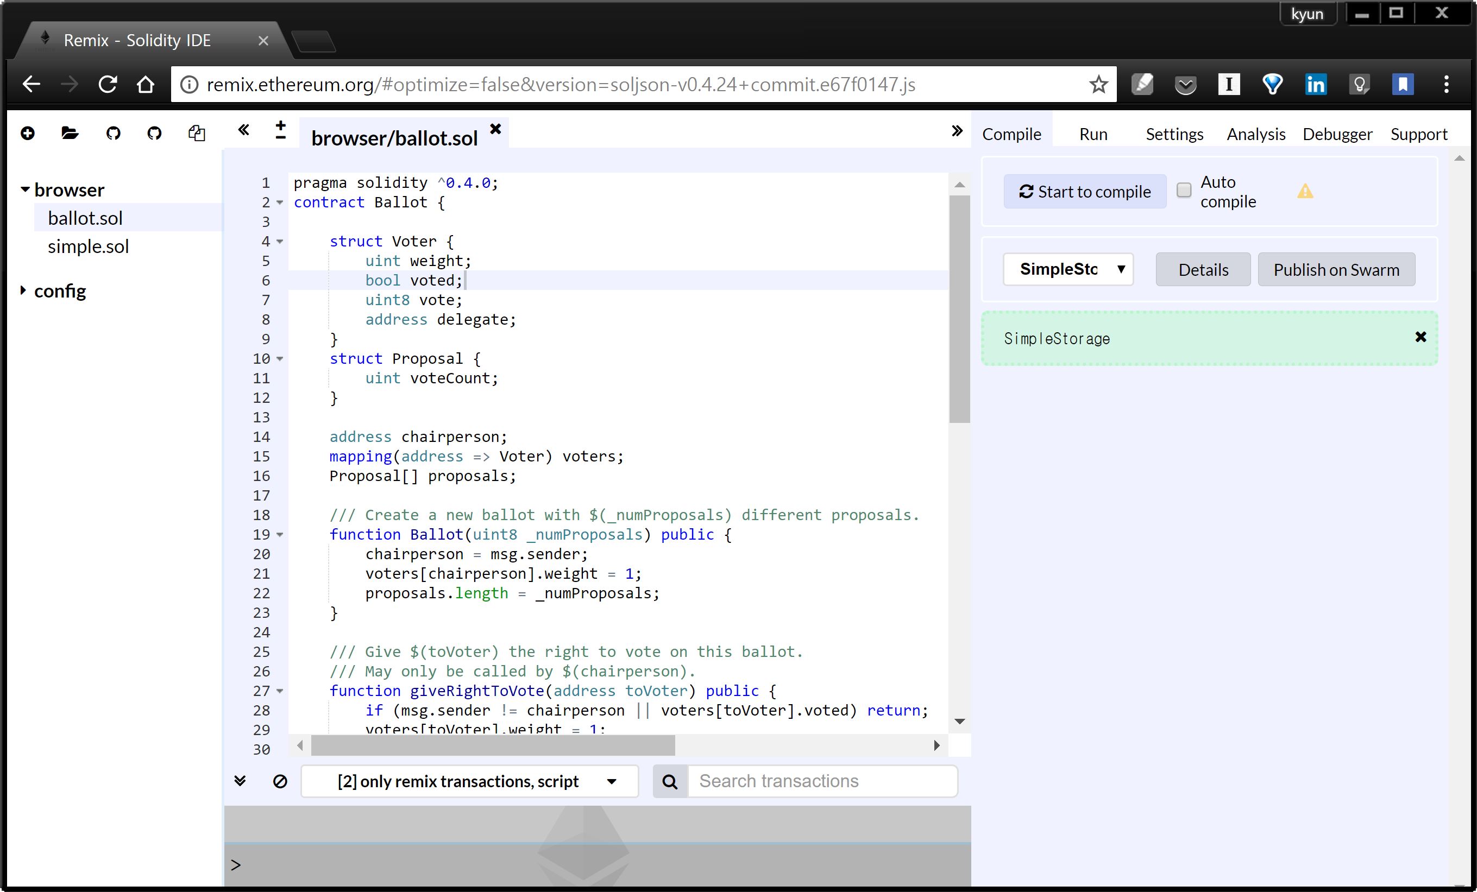Open the browser home page
The height and width of the screenshot is (892, 1477).
pyautogui.click(x=146, y=85)
